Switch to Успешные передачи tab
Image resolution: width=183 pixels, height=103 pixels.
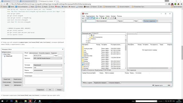(x=114, y=83)
